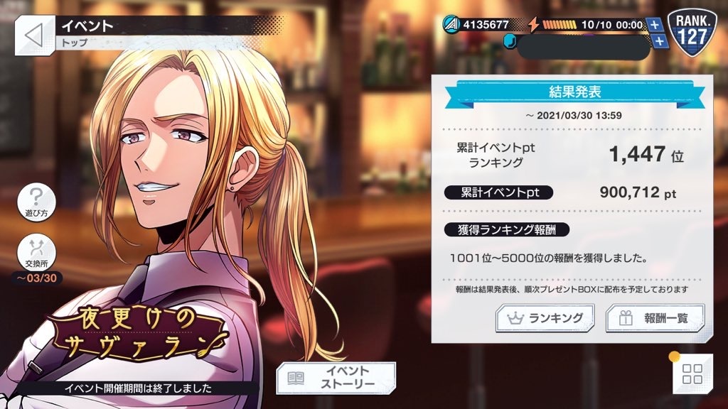Tap the blue A currency icon
Image resolution: width=728 pixels, height=409 pixels.
click(450, 24)
